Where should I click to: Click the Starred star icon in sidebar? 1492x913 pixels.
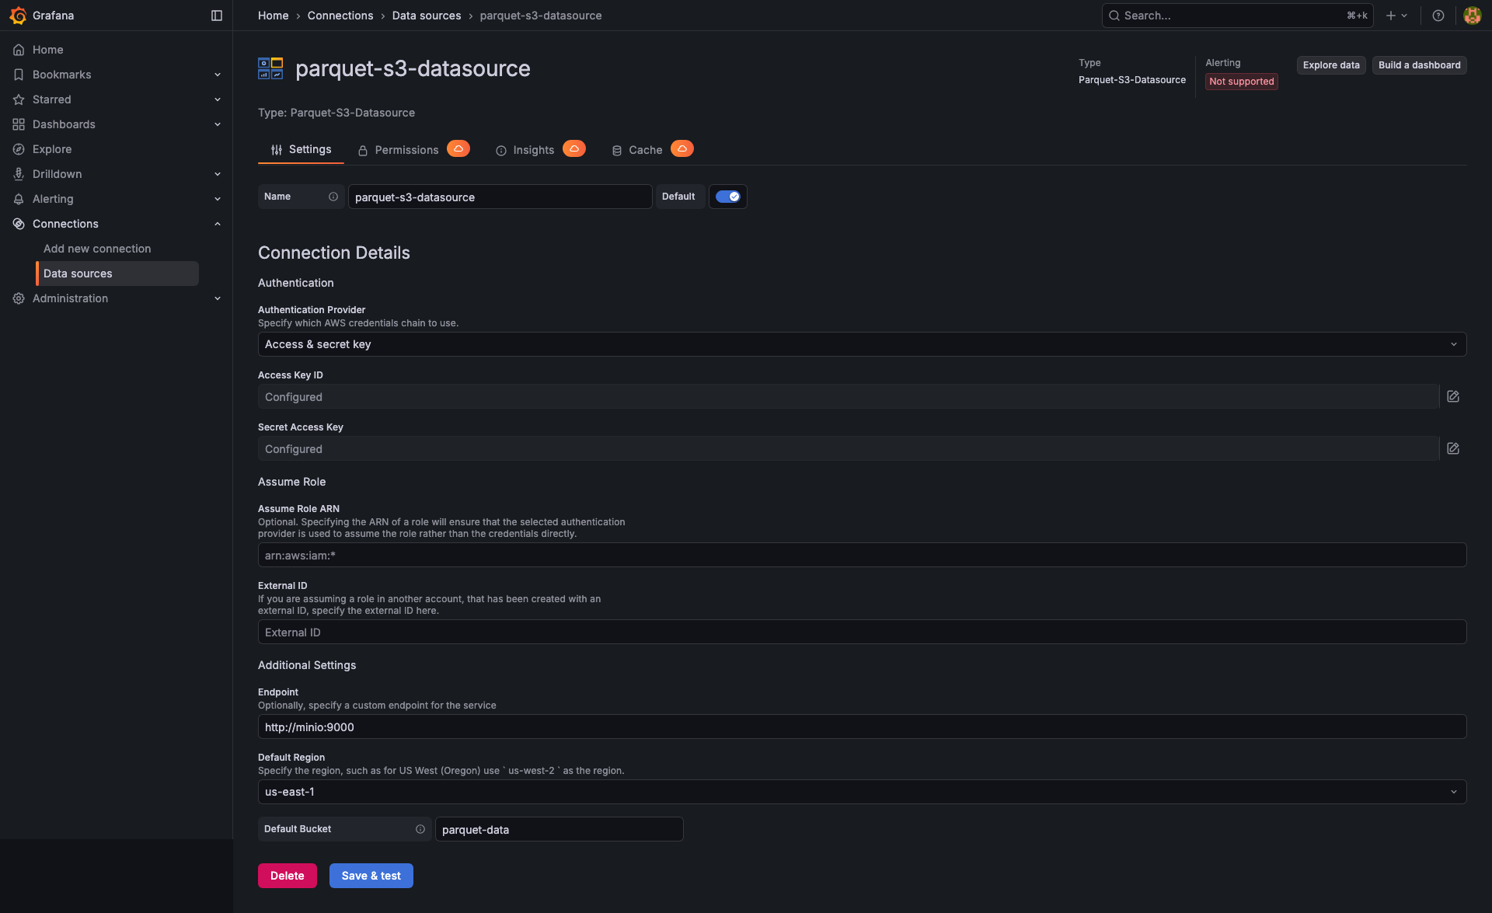coord(19,99)
